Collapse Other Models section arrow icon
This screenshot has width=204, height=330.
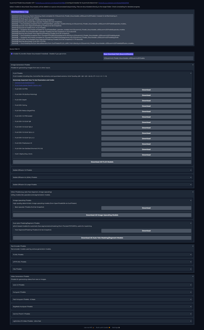coord(193,192)
